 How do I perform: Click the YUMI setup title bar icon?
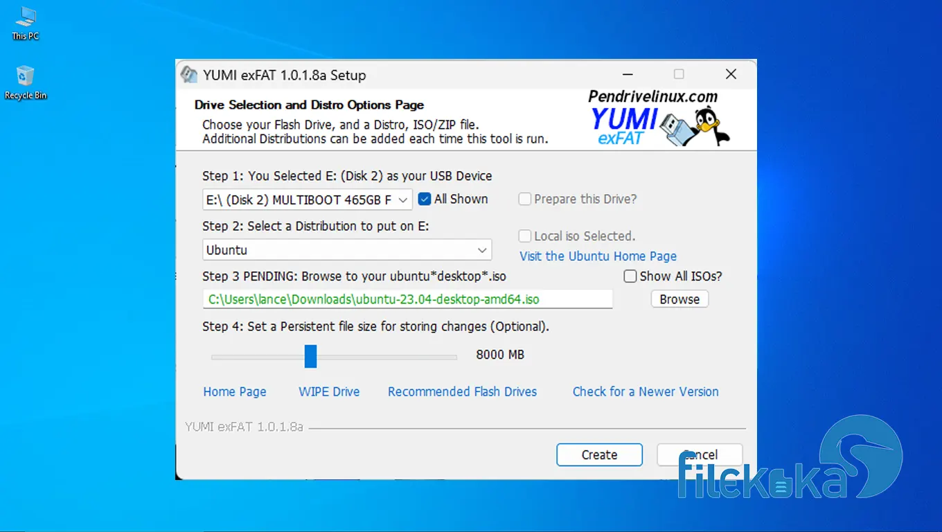(188, 75)
